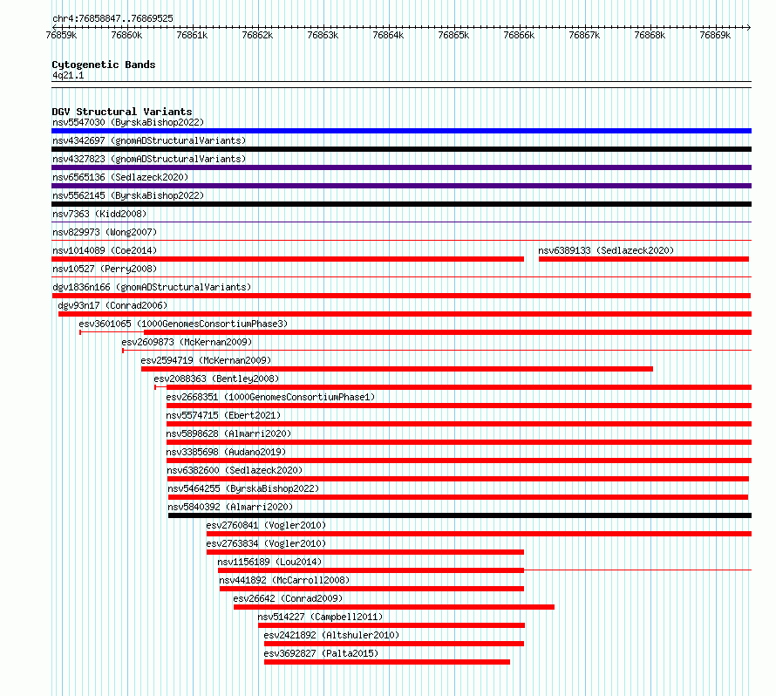This screenshot has height=696, width=776.
Task: Select the esv2594719 (McKernan2009) label
Action: (x=206, y=360)
